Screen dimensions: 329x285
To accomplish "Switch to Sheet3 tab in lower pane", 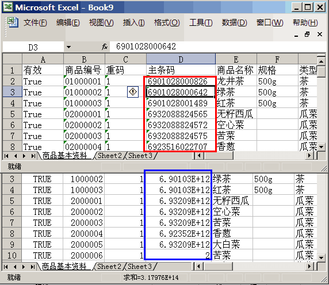I will 140,267.
